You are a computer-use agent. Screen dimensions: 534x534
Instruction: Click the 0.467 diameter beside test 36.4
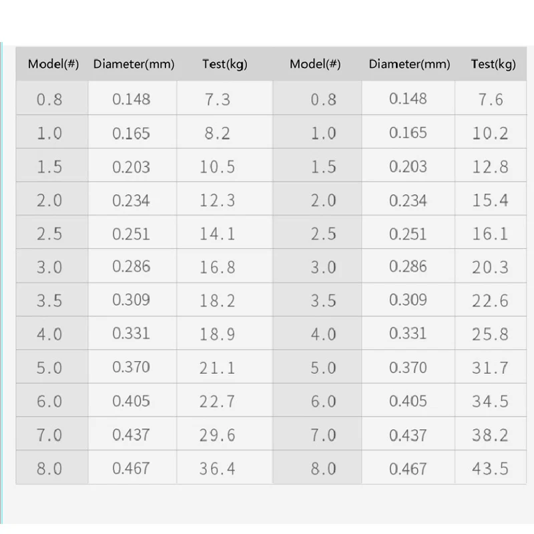click(x=131, y=469)
